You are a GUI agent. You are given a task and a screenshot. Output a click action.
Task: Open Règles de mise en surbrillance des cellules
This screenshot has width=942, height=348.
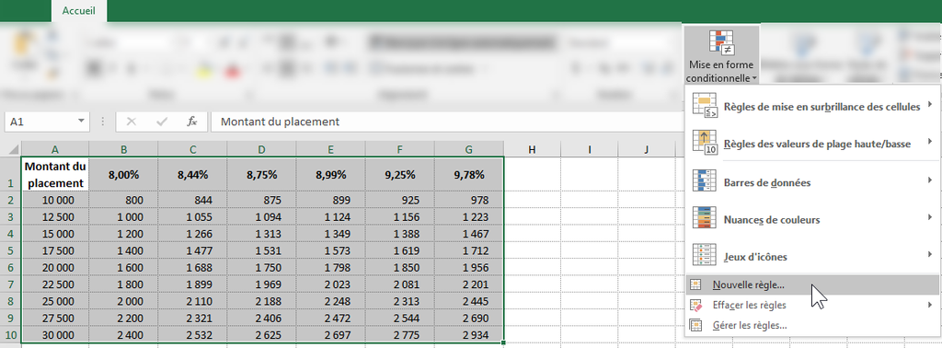[x=812, y=107]
